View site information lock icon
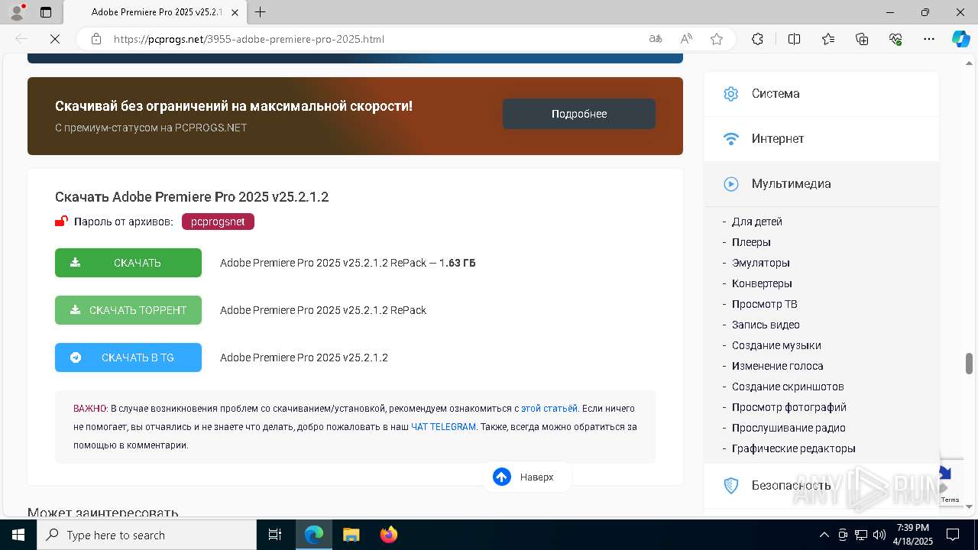The width and height of the screenshot is (978, 550). coord(96,39)
